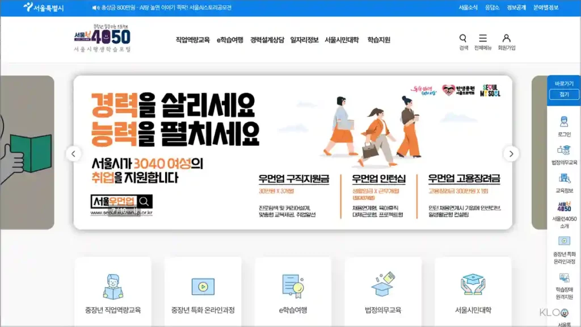
Task: Click the Seoul My Soul logo
Action: [x=490, y=90]
